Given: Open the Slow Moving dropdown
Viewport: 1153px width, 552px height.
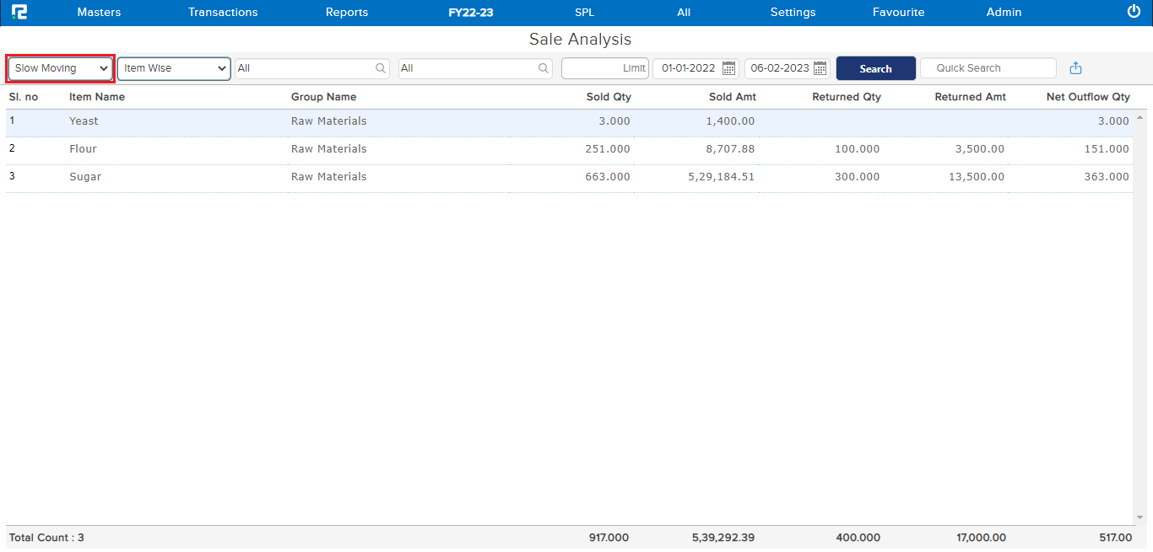Looking at the screenshot, I should pyautogui.click(x=61, y=68).
